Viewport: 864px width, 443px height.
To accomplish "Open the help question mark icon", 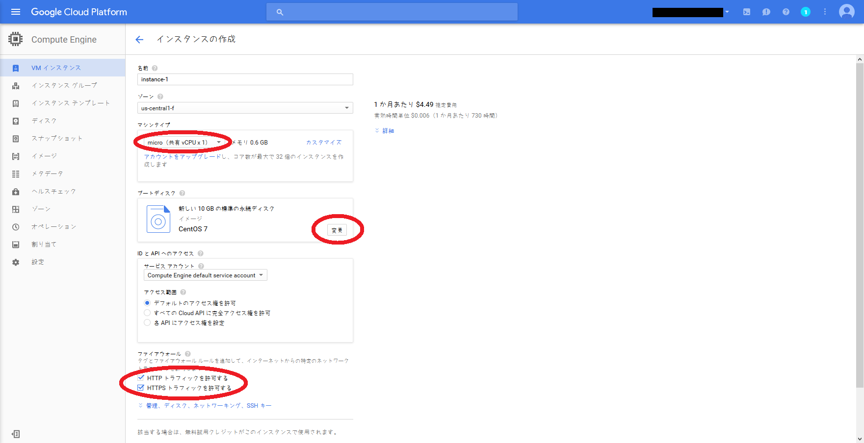I will [786, 12].
